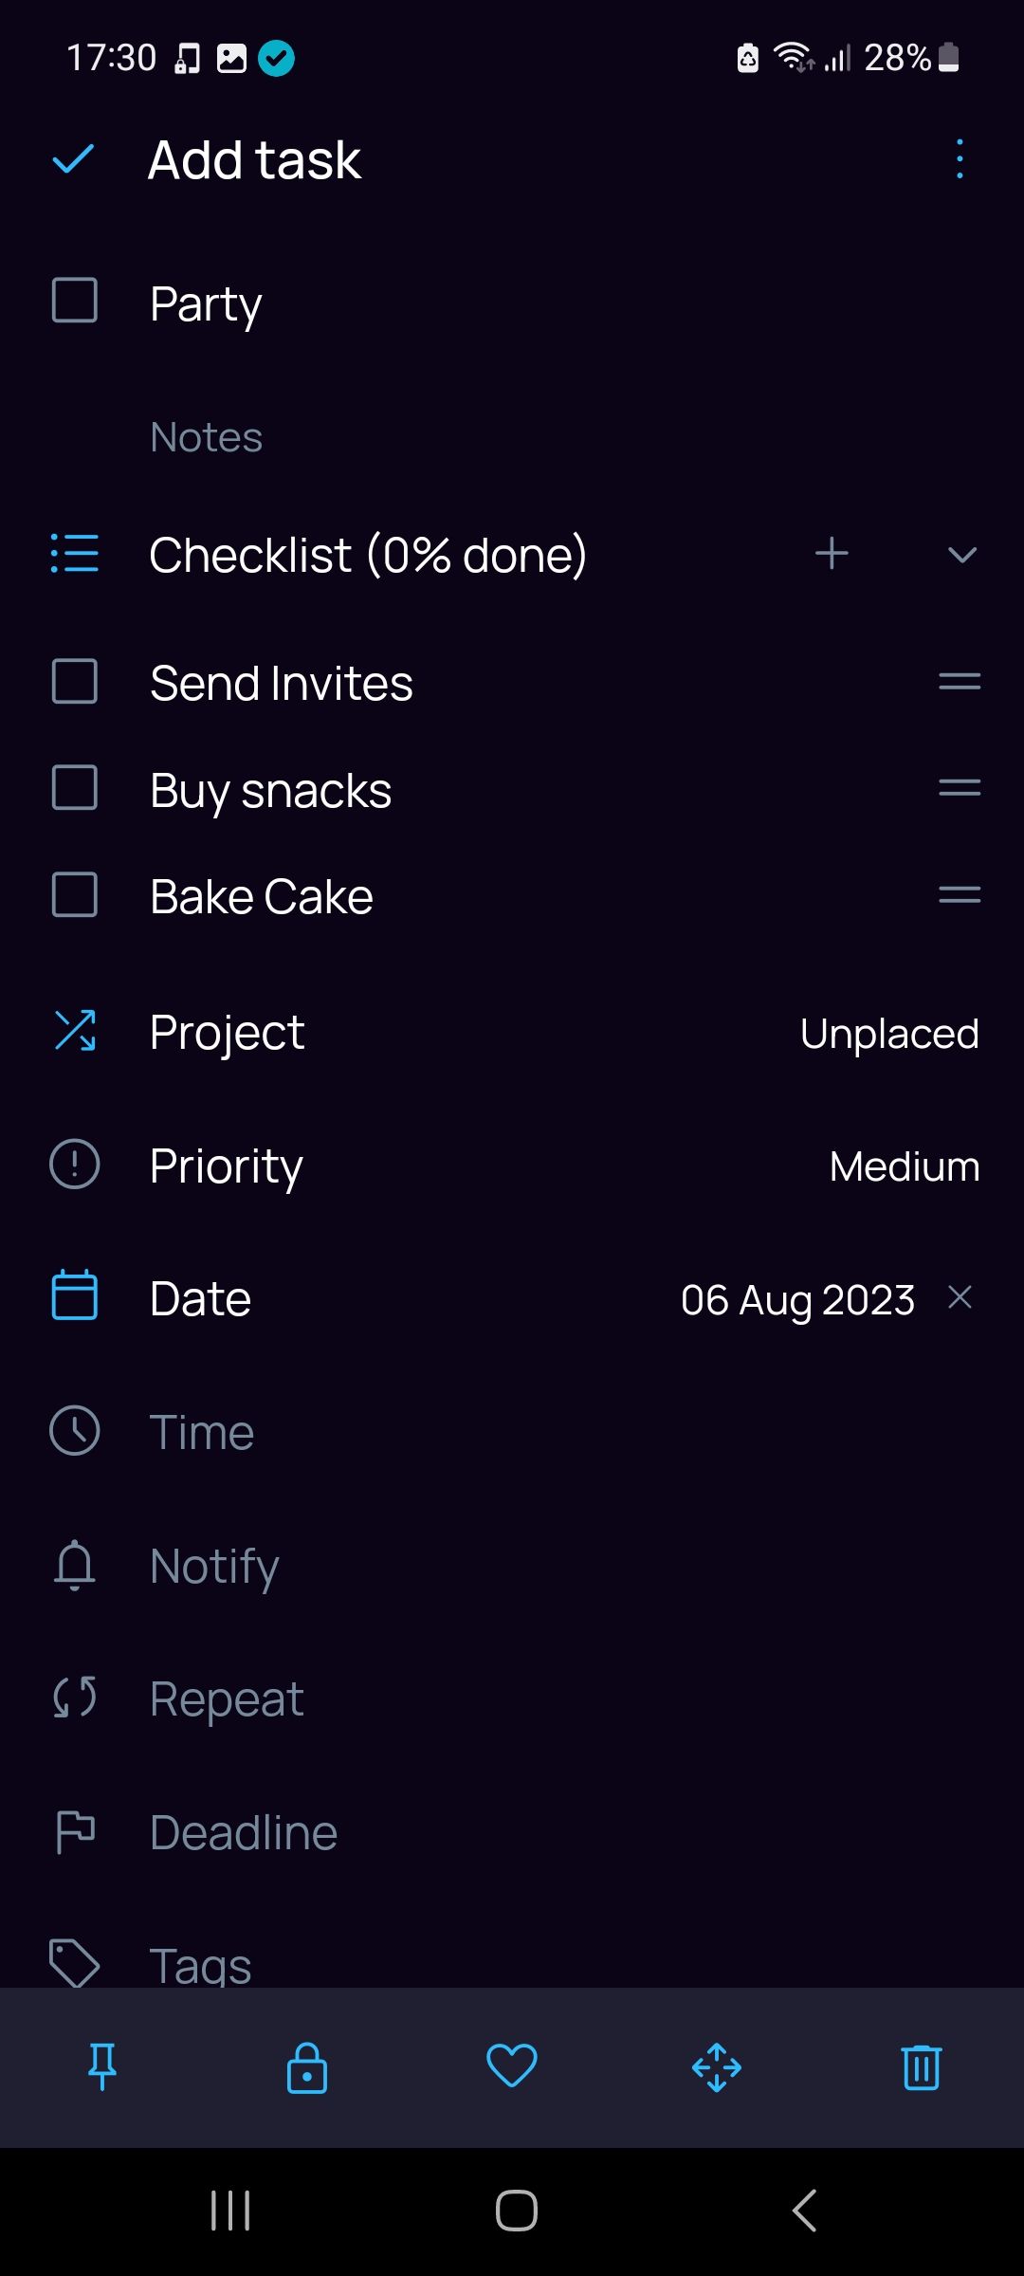Mark Buy snacks as done
1024x2276 pixels.
click(75, 788)
